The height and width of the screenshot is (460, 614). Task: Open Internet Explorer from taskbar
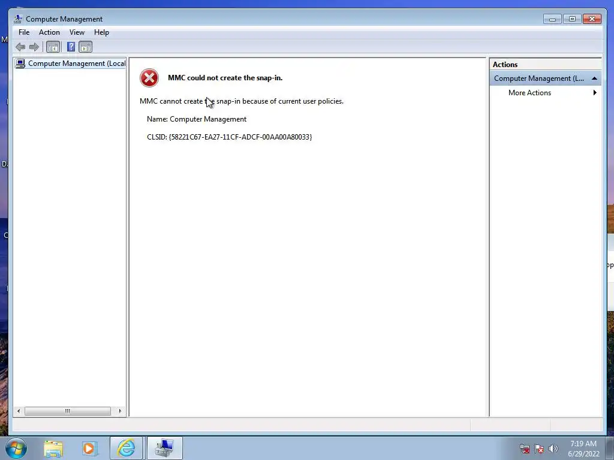126,448
